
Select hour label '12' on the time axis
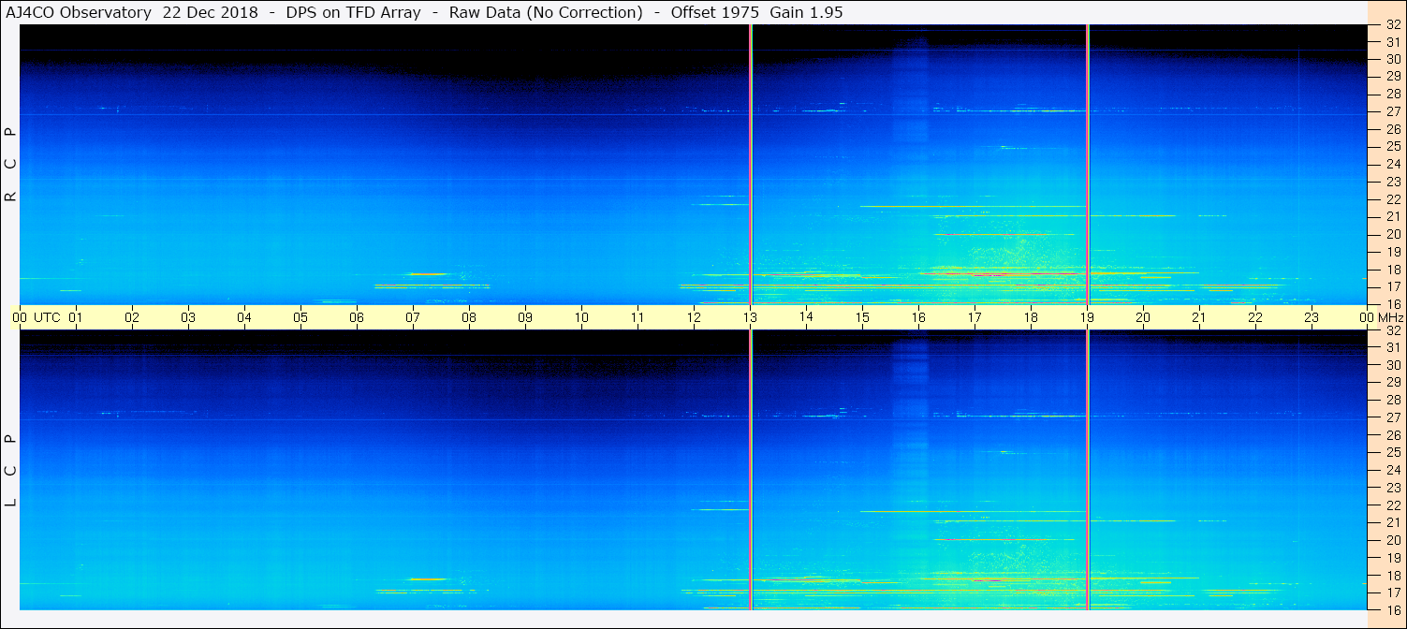(x=694, y=317)
